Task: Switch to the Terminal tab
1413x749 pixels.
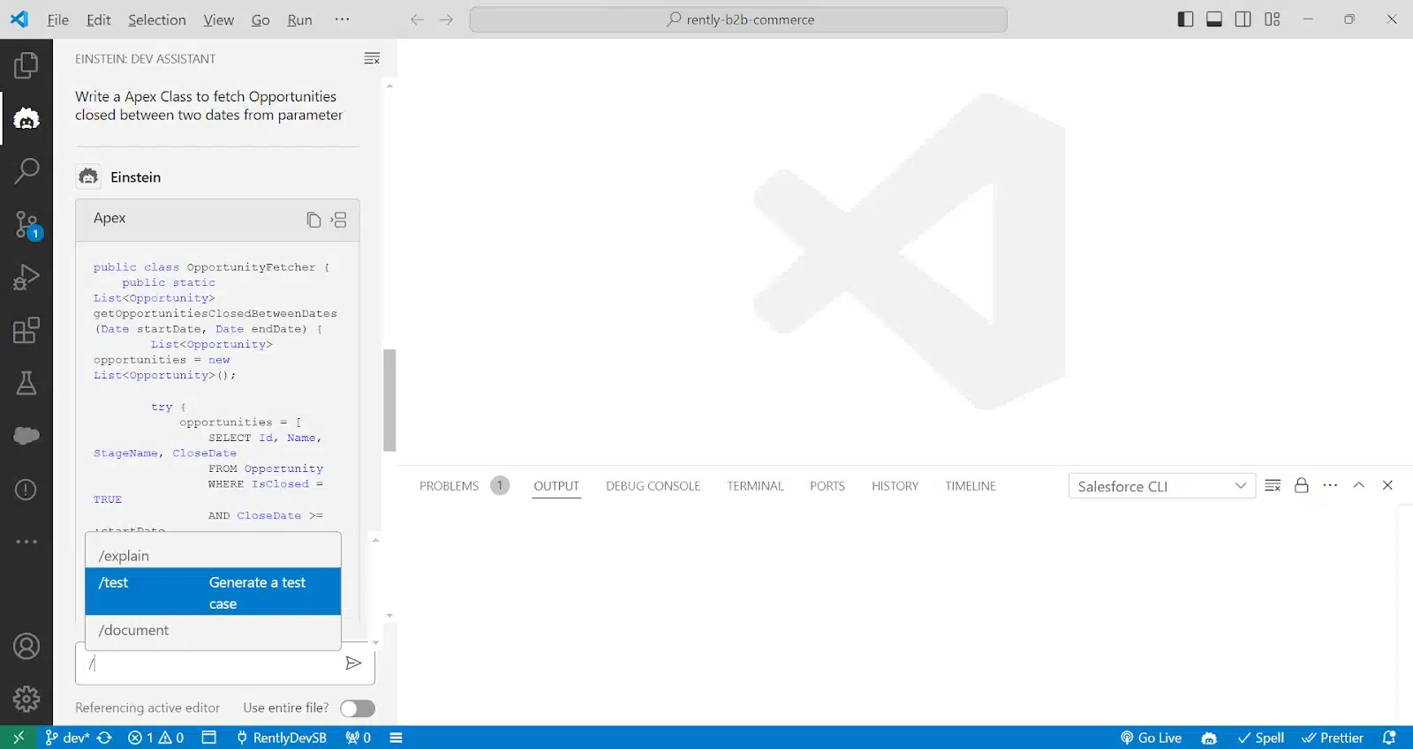Action: click(x=755, y=486)
